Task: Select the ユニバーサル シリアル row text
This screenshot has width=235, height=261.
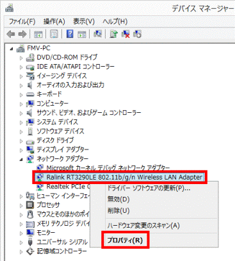Action: (62, 242)
